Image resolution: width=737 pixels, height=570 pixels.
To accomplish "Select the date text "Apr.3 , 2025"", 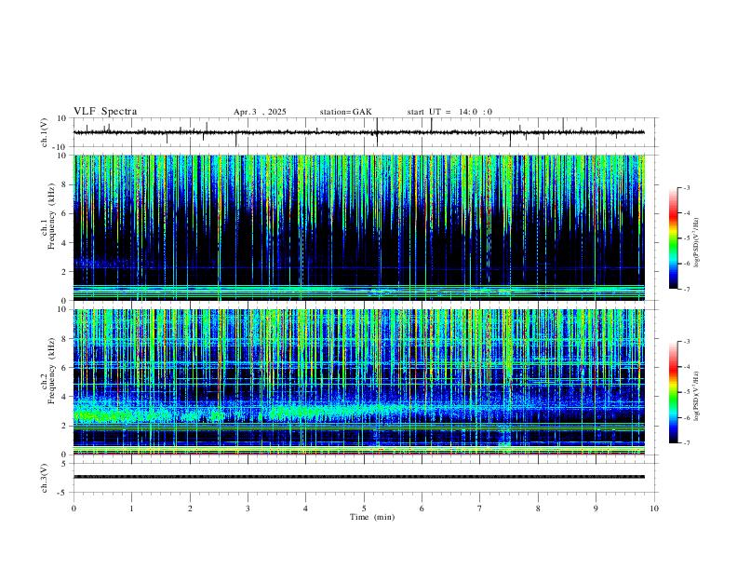I will [x=260, y=112].
